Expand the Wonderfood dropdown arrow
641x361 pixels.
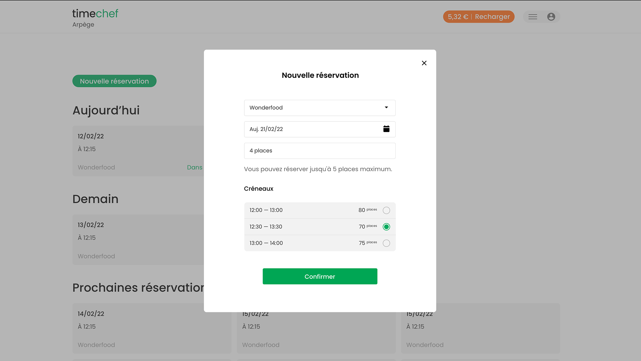tap(386, 108)
